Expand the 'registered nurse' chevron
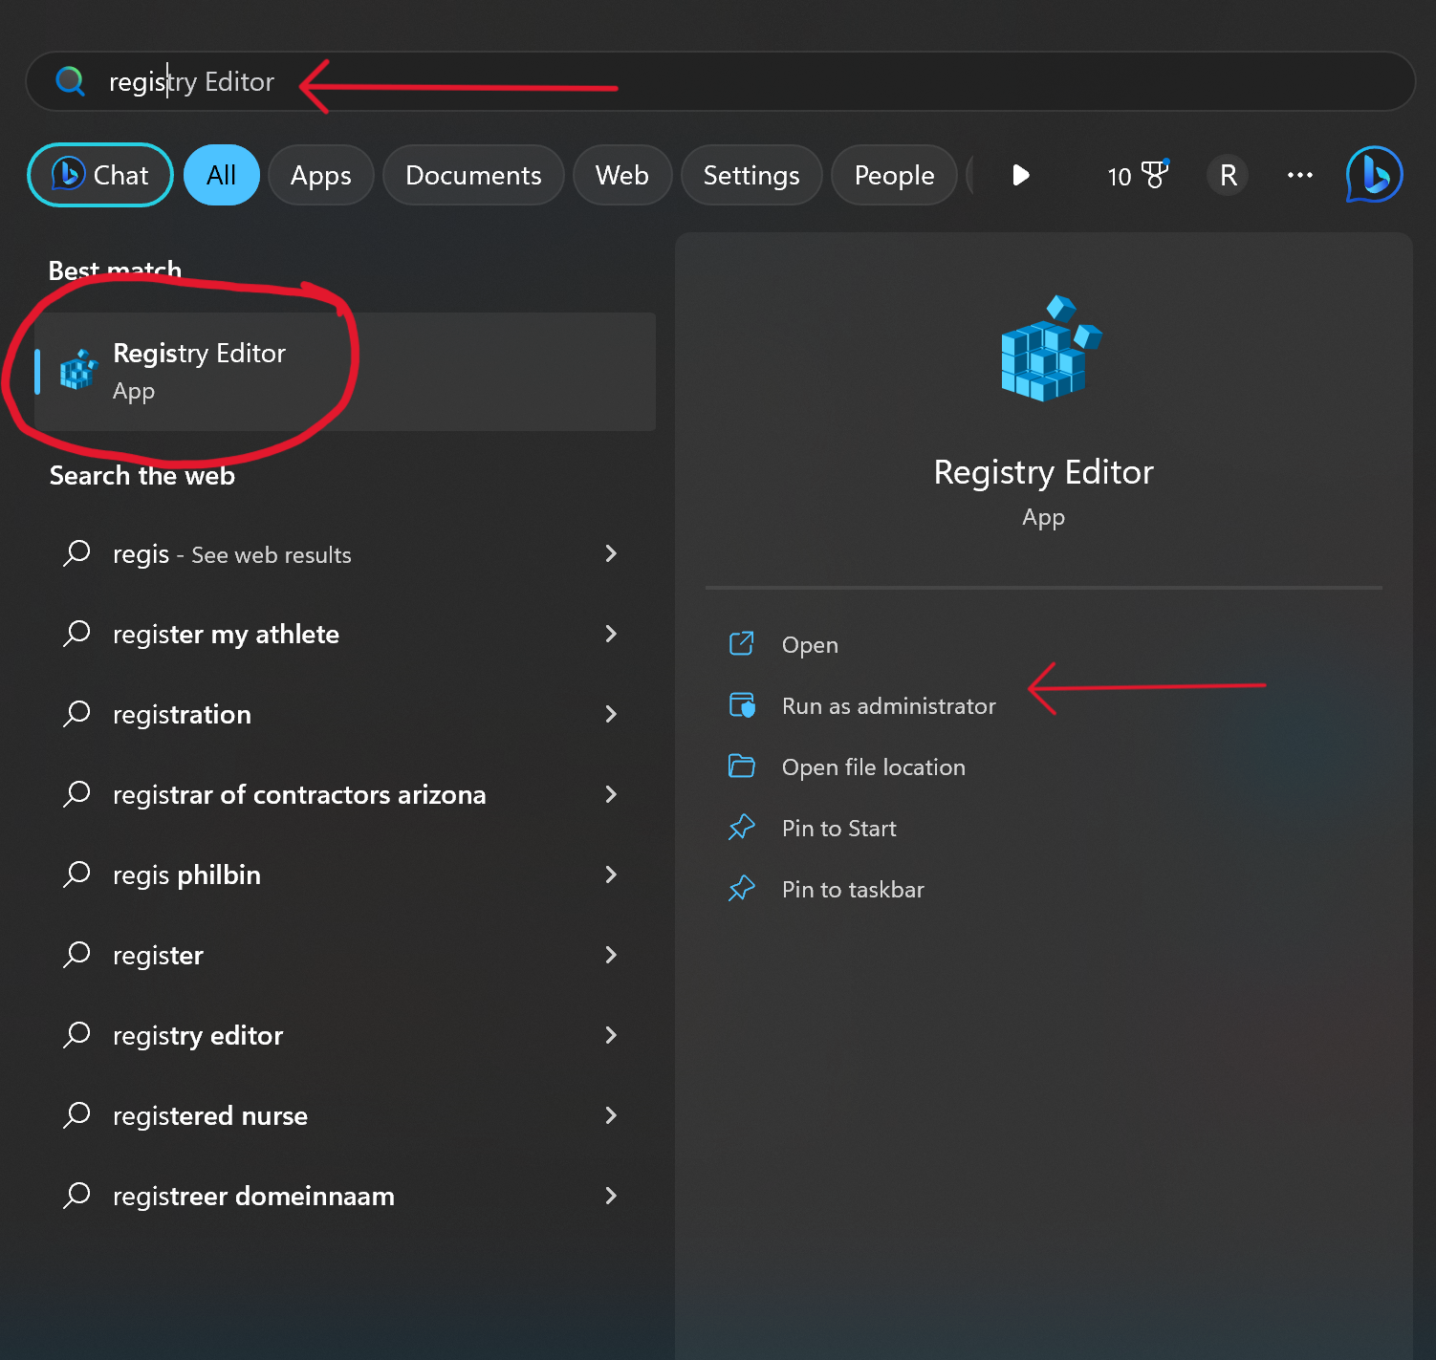The width and height of the screenshot is (1436, 1360). [x=611, y=1115]
